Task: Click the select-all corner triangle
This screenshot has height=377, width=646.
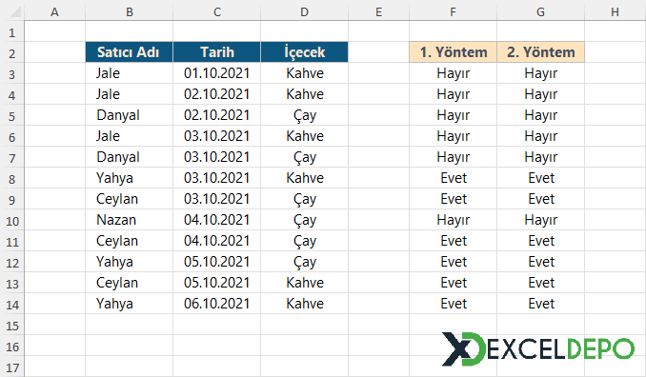Action: pos(15,12)
